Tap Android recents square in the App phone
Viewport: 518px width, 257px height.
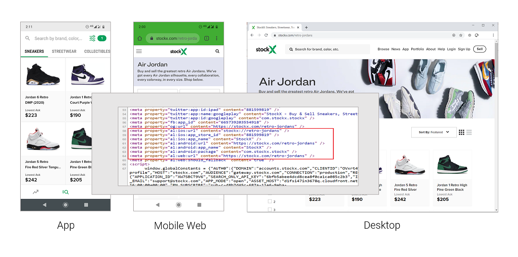click(86, 205)
